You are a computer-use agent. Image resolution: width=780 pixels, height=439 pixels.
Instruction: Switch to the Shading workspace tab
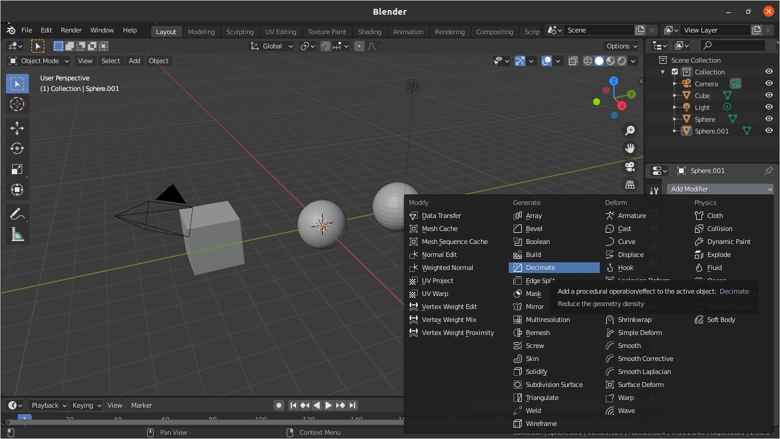point(370,32)
